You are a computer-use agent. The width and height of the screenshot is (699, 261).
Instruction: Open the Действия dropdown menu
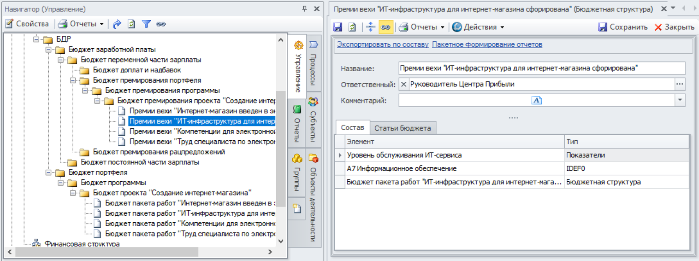479,27
